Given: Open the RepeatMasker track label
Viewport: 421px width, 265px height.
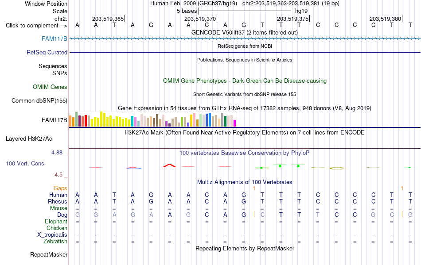Looking at the screenshot, I should tap(49, 254).
